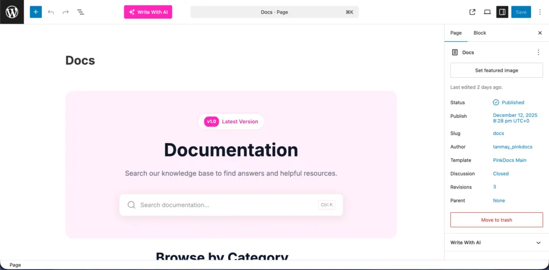
Task: Open the block inserter plus button
Action: coord(35,12)
